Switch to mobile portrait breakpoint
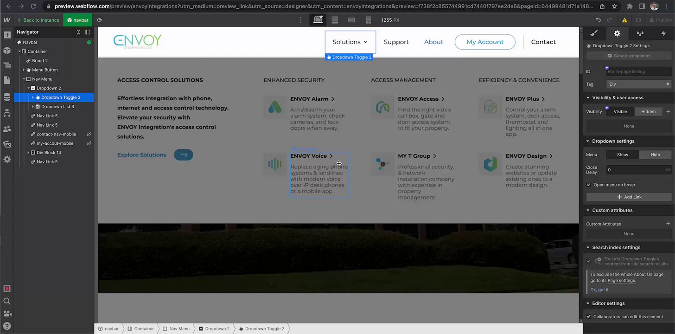 [369, 20]
